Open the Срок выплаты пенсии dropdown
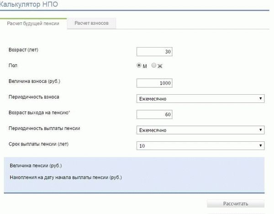Viewport: 274px width, 214px height. click(200, 146)
